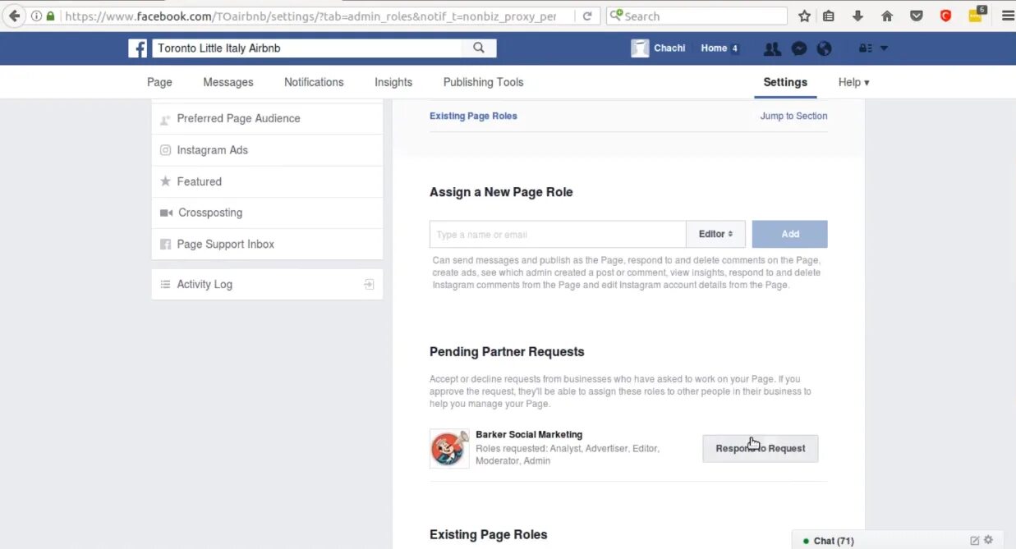Click the Activity Log list icon
1016x549 pixels.
[x=165, y=284]
